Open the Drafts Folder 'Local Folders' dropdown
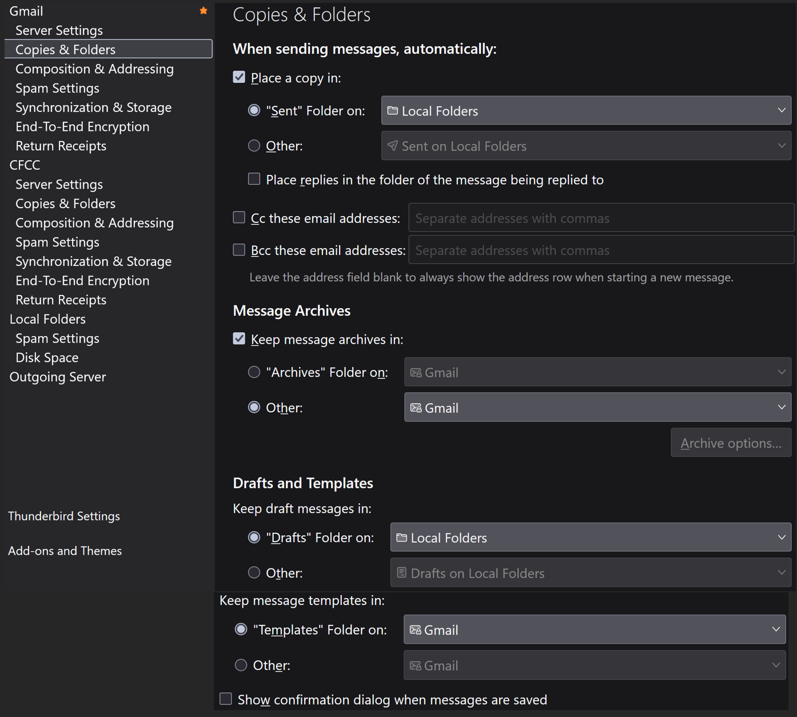The image size is (797, 717). click(591, 537)
